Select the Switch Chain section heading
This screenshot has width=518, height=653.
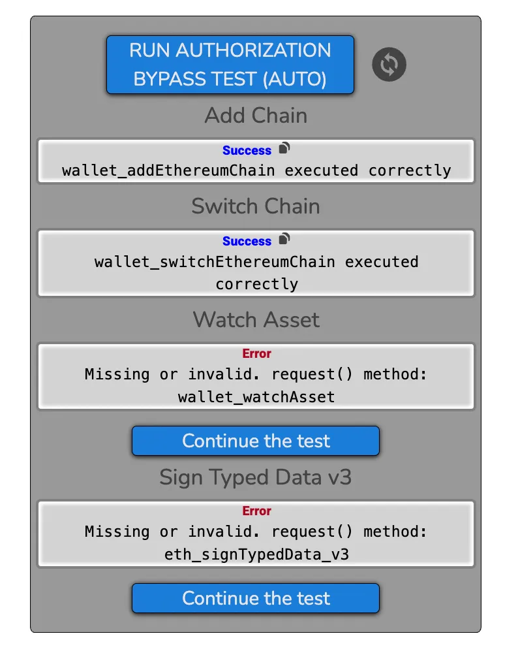pyautogui.click(x=256, y=206)
